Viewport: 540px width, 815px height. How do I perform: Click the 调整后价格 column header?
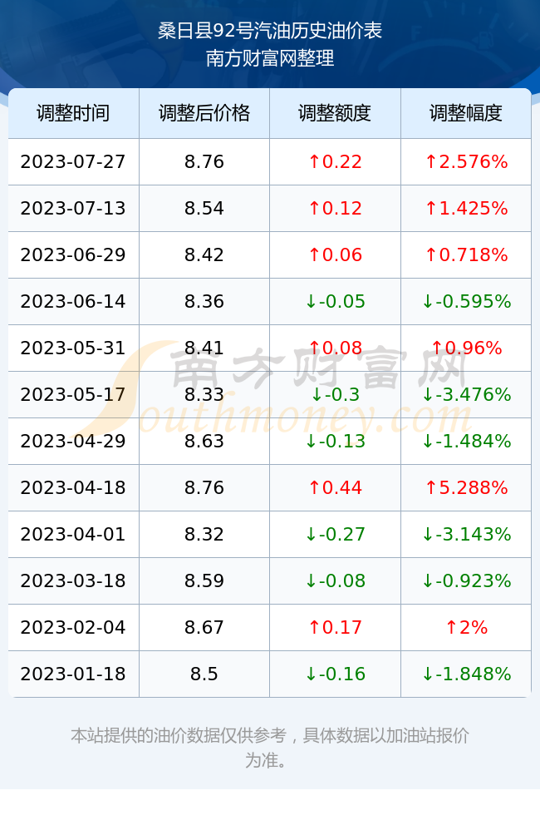204,113
